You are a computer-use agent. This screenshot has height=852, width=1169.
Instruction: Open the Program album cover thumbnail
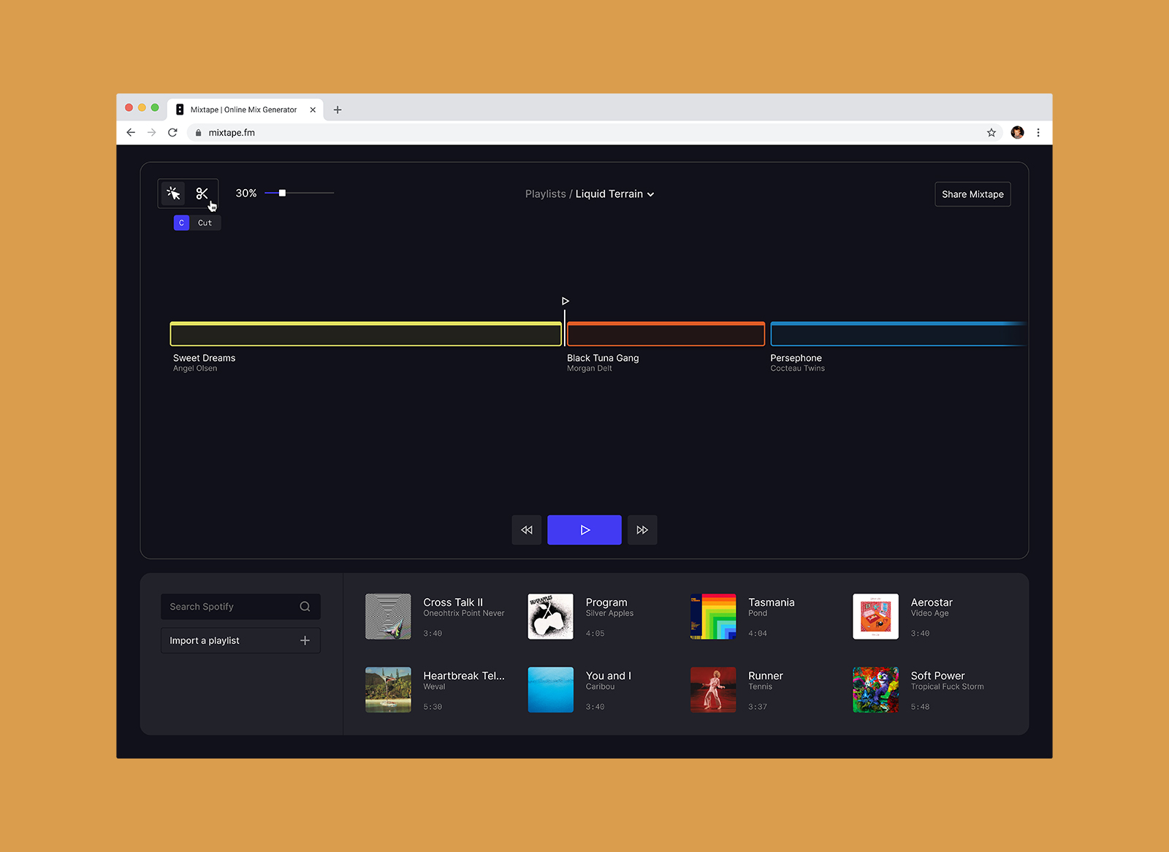(551, 616)
